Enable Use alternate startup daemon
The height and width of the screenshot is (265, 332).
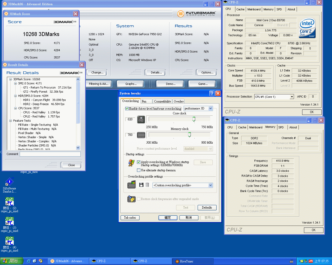point(139,170)
